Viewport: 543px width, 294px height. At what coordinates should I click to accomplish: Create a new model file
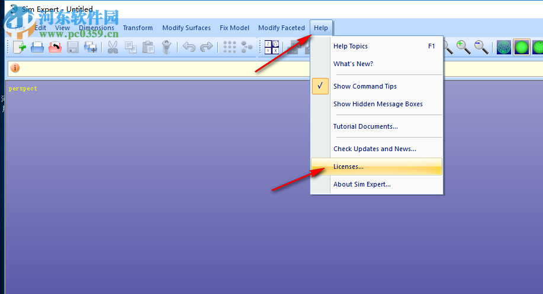(20, 47)
